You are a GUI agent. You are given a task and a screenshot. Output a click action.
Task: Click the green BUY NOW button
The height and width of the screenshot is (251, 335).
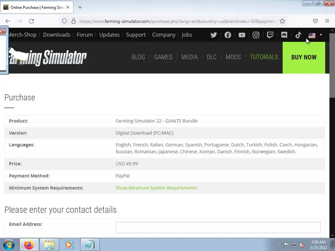(304, 58)
